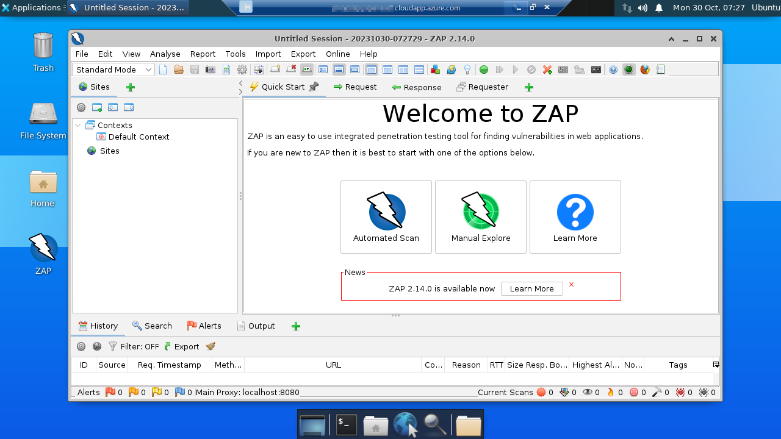
Task: Choose Manual Explore option
Action: point(481,217)
